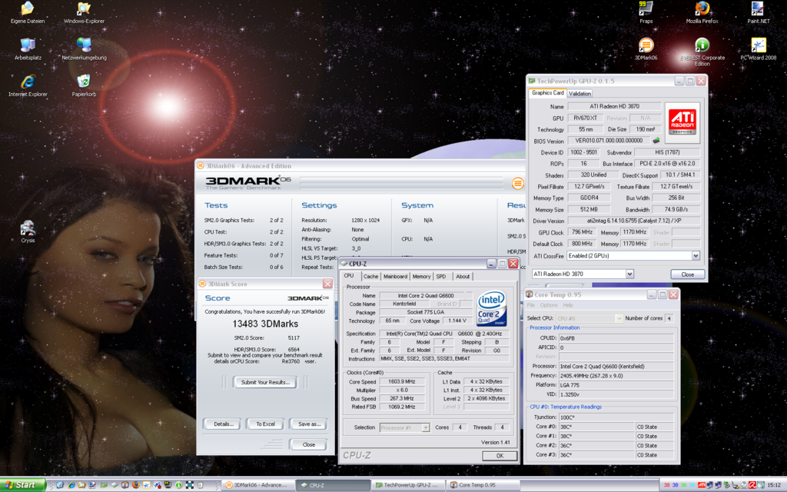
Task: Open the Windows Start menu
Action: [23, 485]
